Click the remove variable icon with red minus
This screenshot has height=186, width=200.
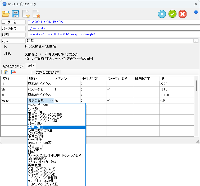point(13,72)
